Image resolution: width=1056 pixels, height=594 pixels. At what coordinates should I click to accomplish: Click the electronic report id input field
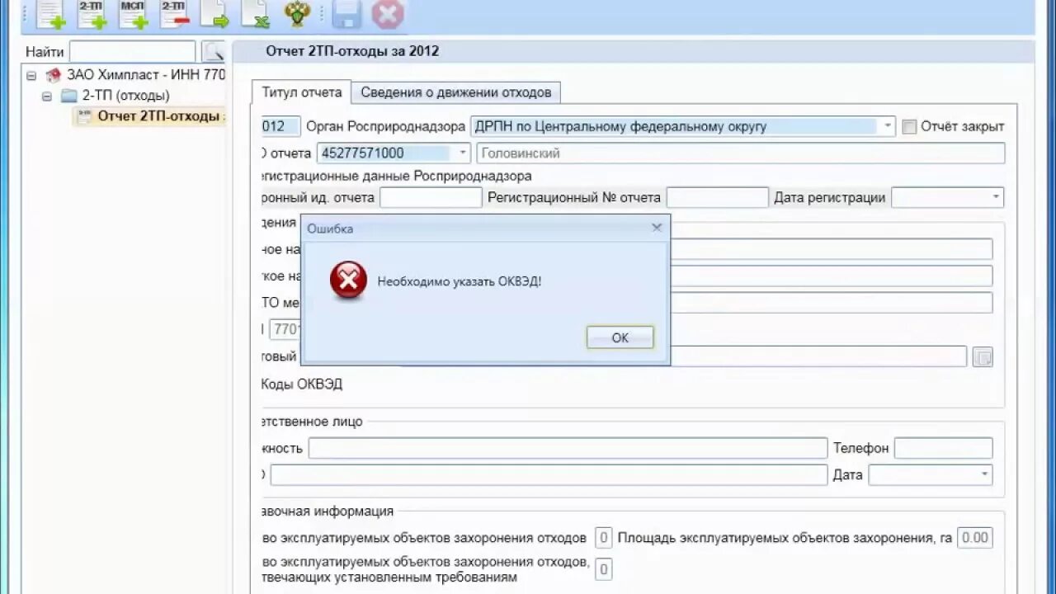pos(431,197)
